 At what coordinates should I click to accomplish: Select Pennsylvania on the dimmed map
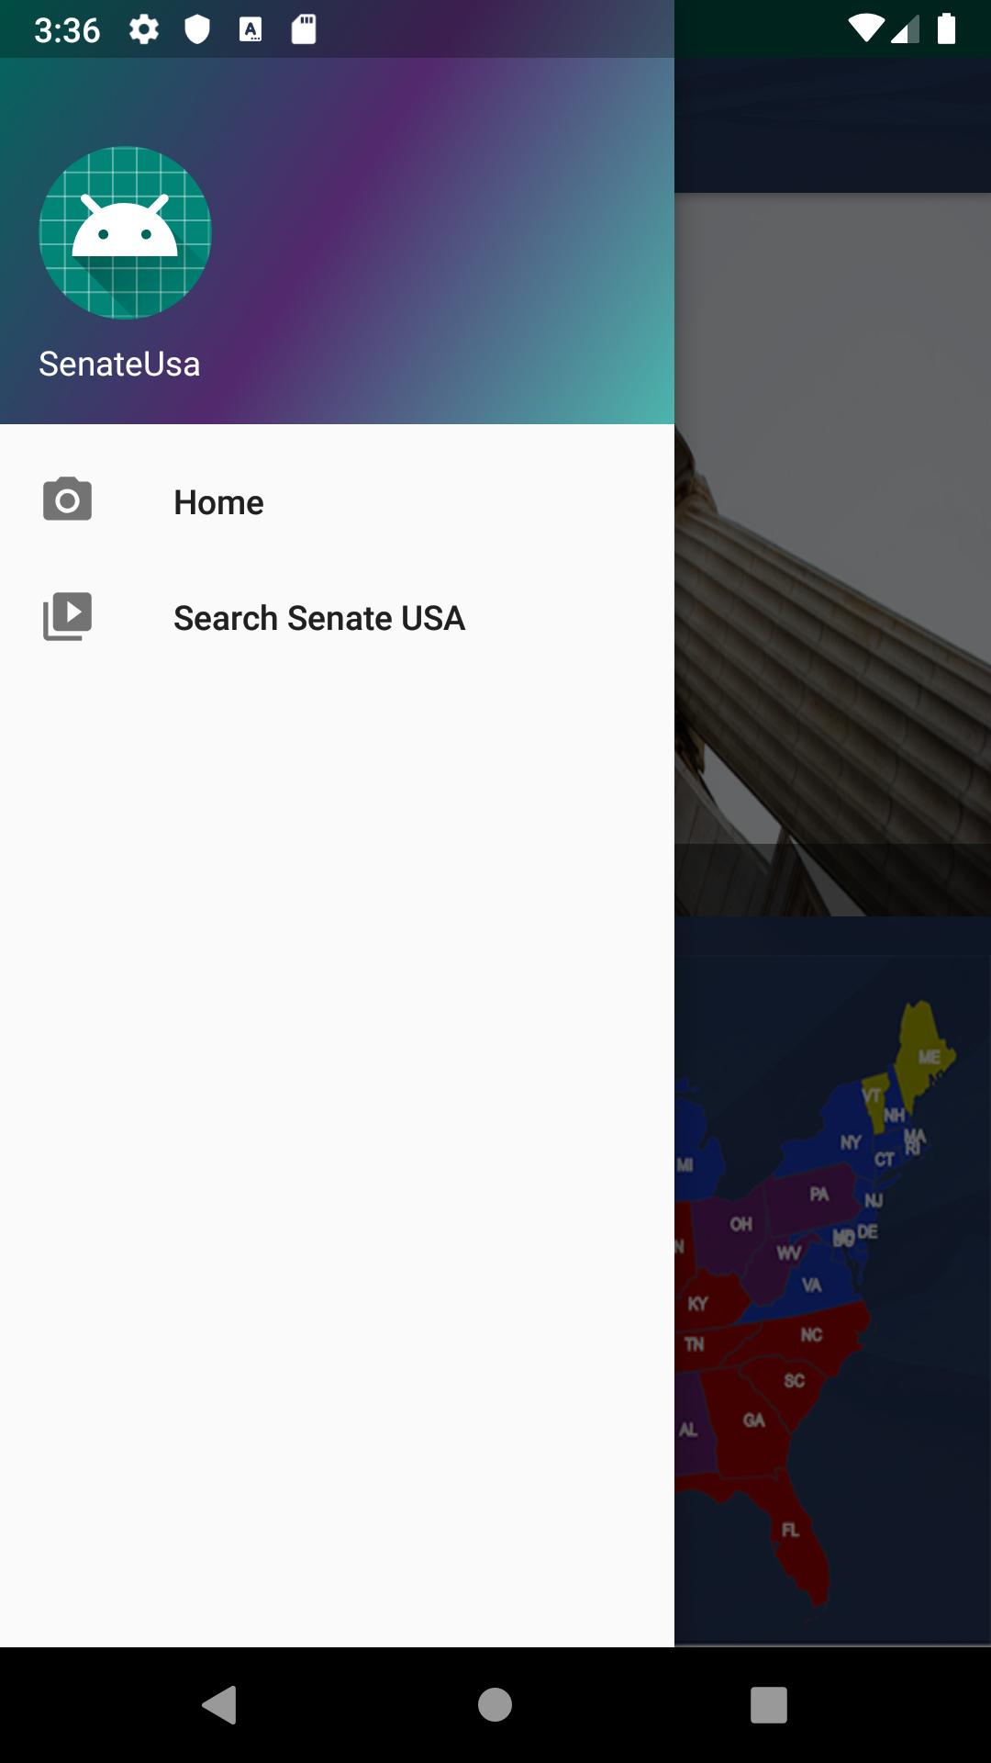coord(816,1196)
